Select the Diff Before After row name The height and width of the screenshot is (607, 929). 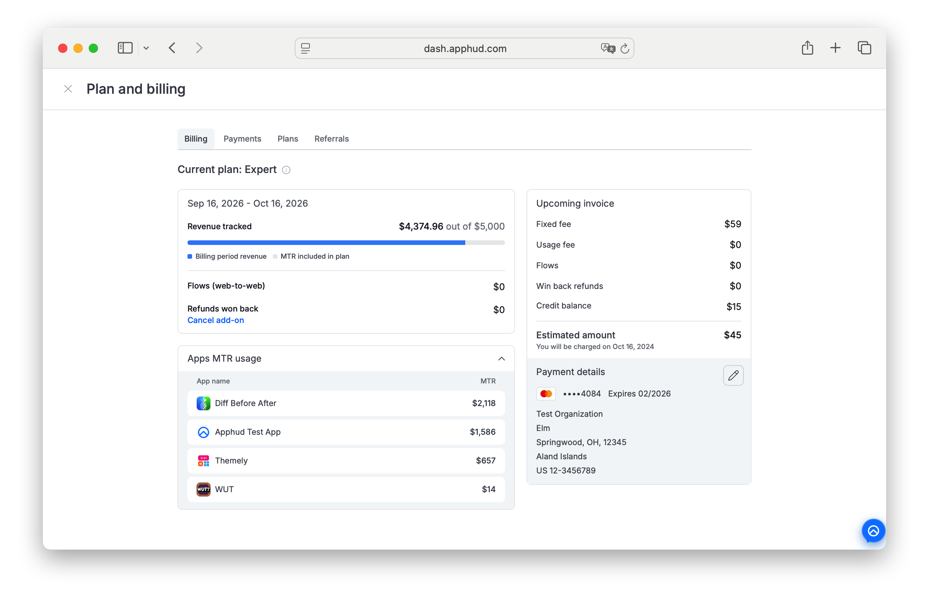point(246,403)
